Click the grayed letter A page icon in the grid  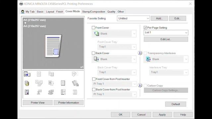point(51,83)
